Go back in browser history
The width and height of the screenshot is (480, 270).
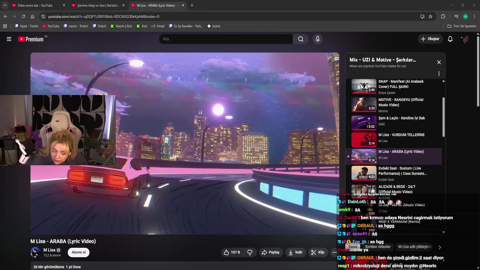pyautogui.click(x=6, y=16)
